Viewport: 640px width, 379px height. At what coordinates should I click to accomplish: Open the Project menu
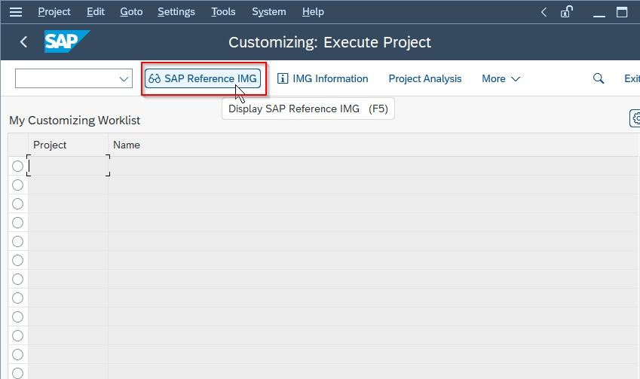click(x=54, y=12)
